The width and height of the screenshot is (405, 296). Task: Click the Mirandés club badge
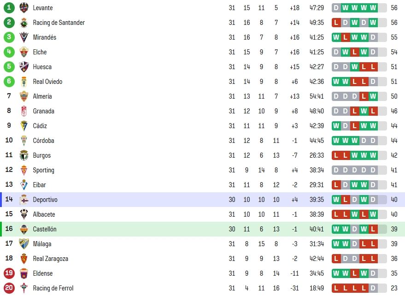point(24,37)
